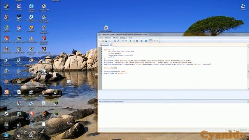Click the PS D:\Windows...\Desktop> prompt text

click(112, 101)
